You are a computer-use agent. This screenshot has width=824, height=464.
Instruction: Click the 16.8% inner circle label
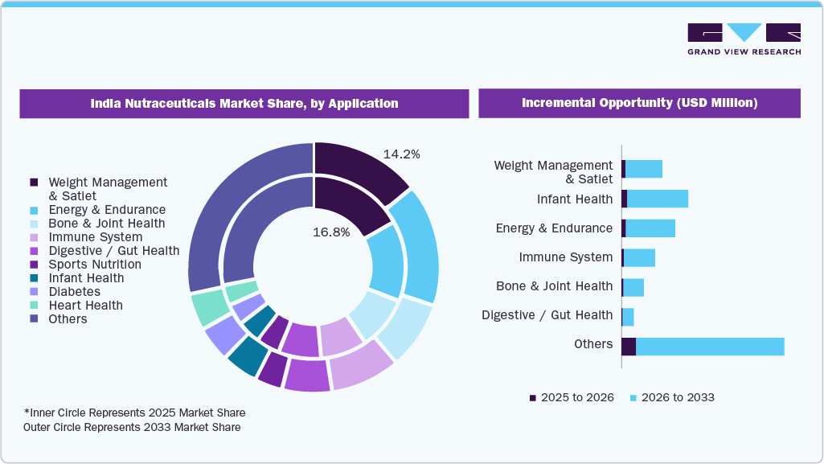coord(331,232)
